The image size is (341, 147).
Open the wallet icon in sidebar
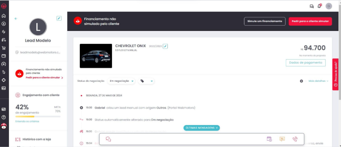[x=4, y=56]
